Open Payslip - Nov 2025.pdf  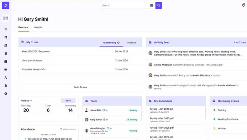pyautogui.click(x=162, y=128)
